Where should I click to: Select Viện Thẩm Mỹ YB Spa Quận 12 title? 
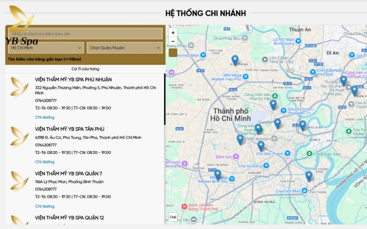[x=70, y=218]
